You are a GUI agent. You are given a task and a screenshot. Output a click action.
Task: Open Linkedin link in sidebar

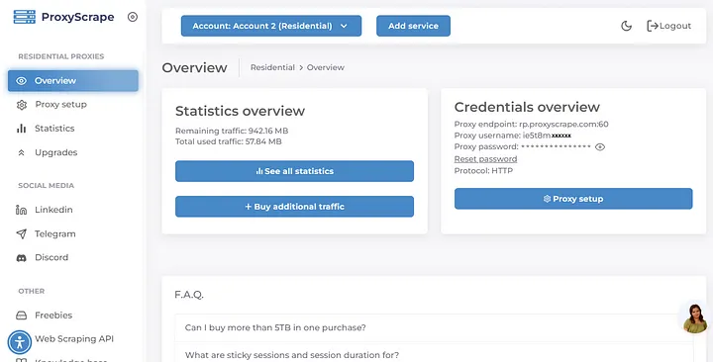pyautogui.click(x=53, y=210)
